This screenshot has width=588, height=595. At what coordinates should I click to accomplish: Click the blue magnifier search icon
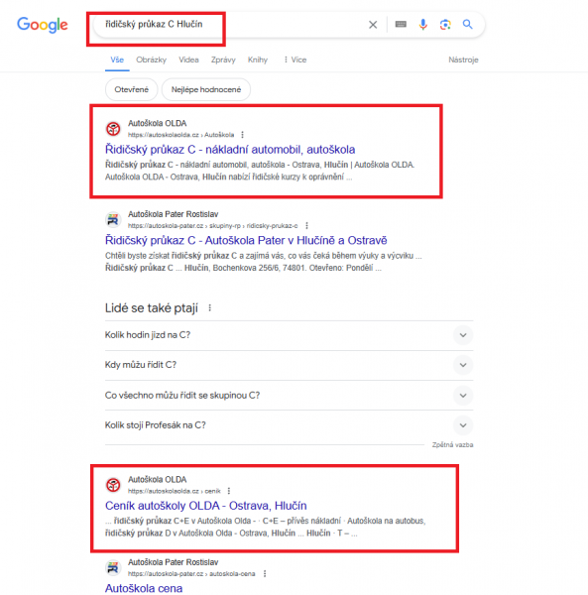click(x=467, y=24)
